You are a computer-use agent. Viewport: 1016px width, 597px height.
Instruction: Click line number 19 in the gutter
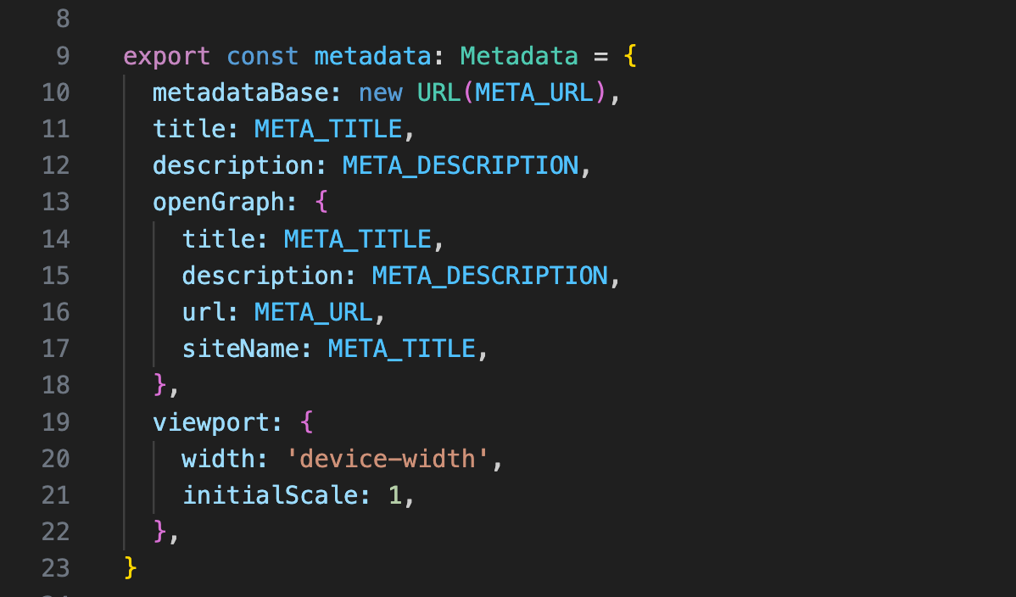coord(56,421)
